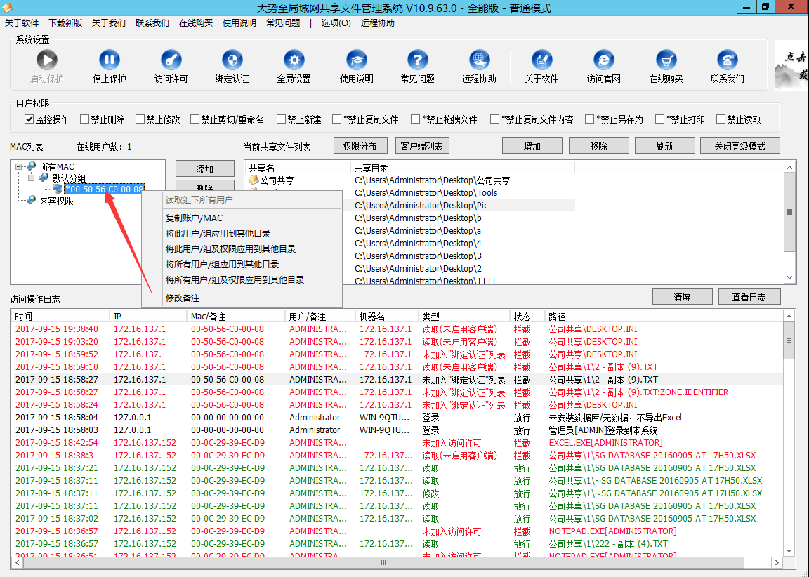Viewport: 809px width, 577px height.
Task: Choose 复制账户/MAC from context menu
Action: (x=194, y=218)
